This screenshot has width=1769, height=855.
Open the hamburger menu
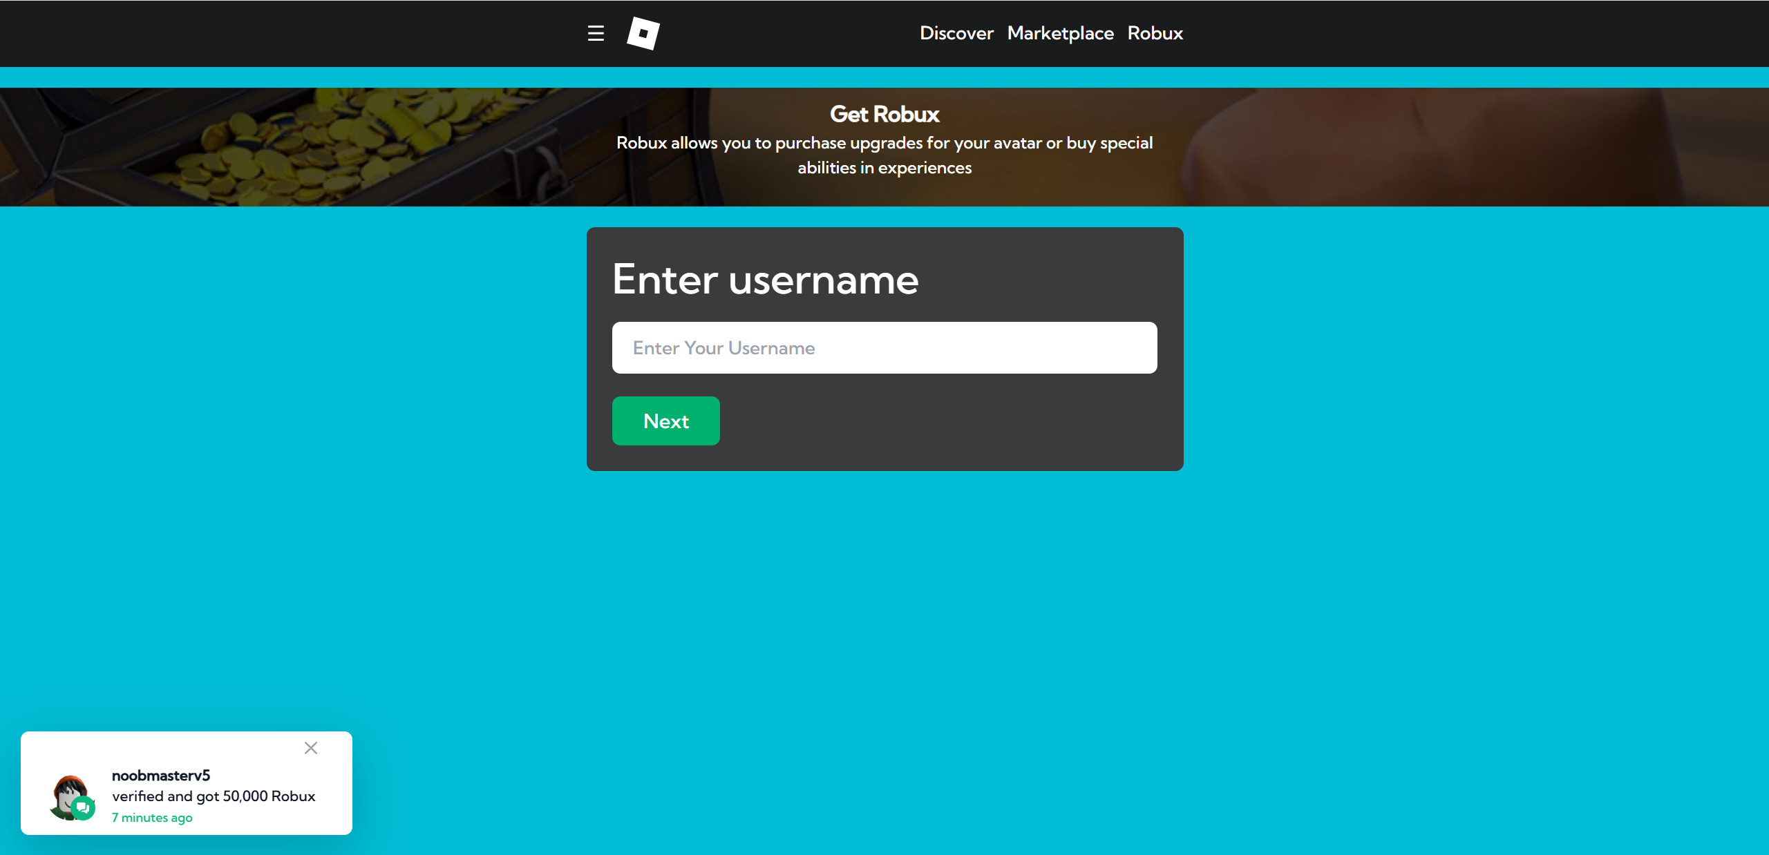click(596, 33)
